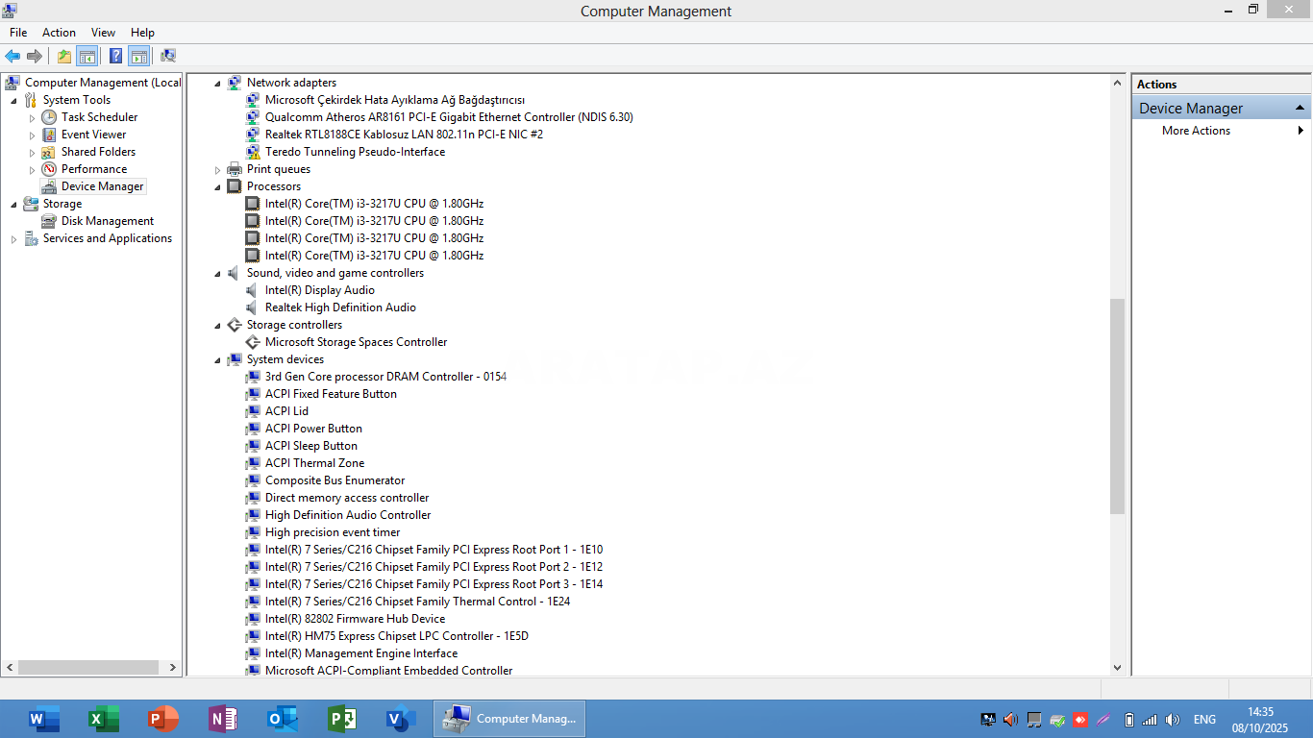
Task: Select Realtek High Definition Audio
Action: coord(340,307)
